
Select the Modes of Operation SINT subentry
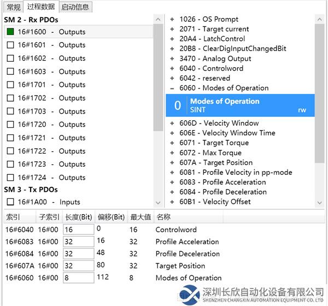[240, 105]
